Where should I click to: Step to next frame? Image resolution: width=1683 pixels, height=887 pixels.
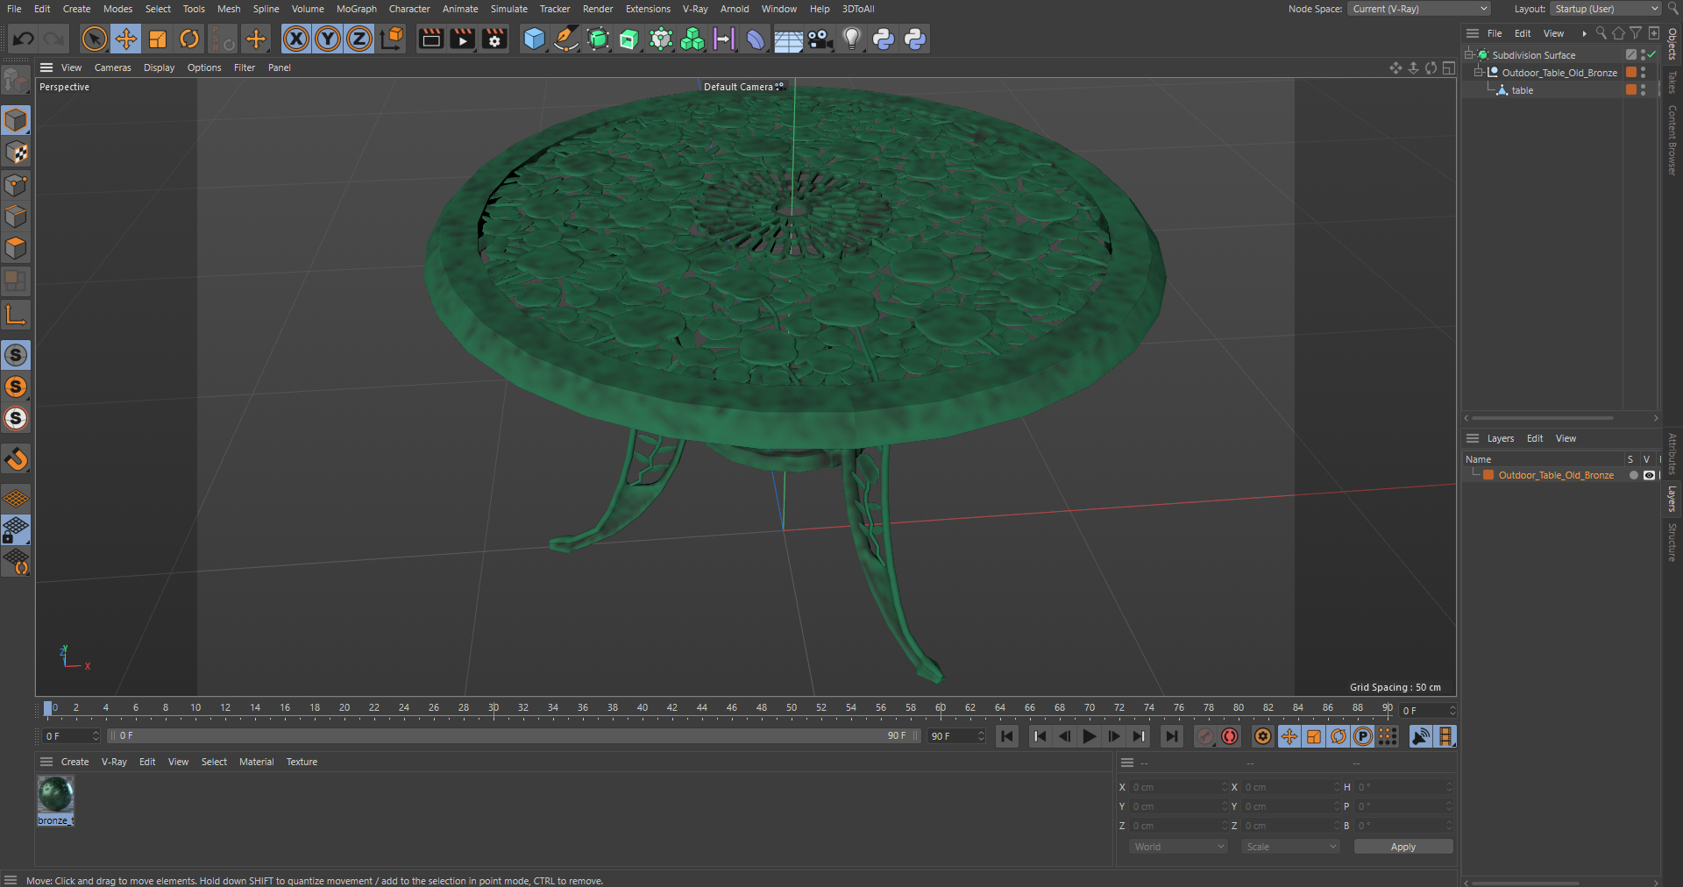click(x=1114, y=736)
